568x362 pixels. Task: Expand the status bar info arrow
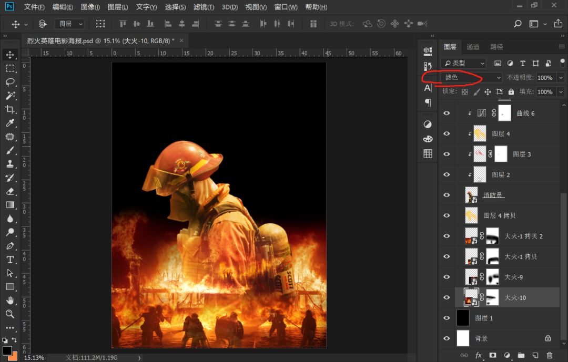coord(139,358)
